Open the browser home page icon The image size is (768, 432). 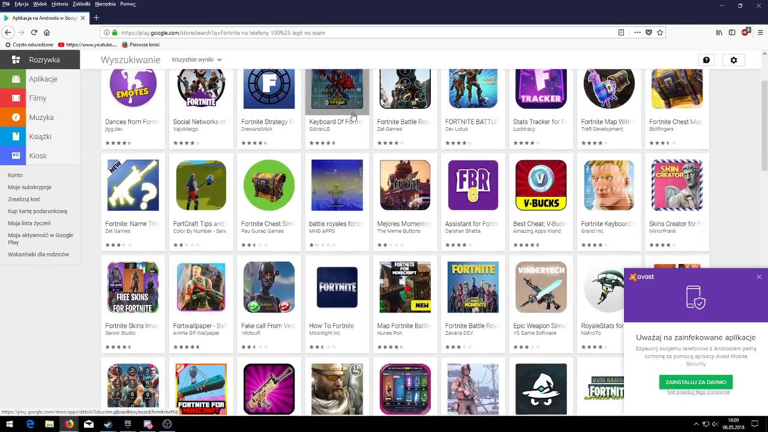(x=47, y=32)
